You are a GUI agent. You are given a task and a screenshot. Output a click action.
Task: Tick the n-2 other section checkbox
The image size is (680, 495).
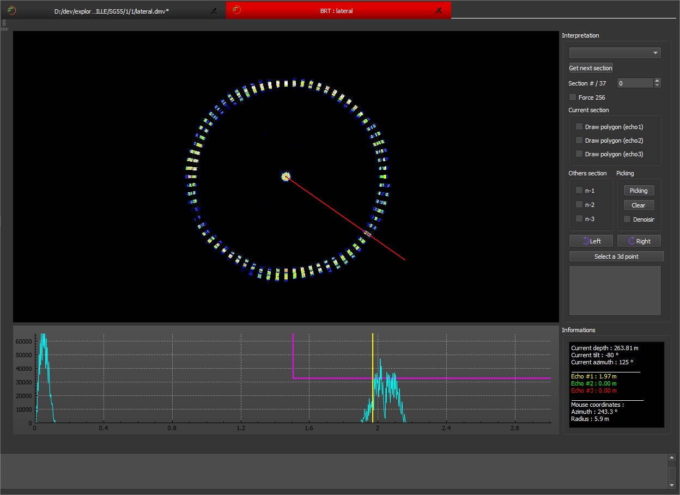579,205
